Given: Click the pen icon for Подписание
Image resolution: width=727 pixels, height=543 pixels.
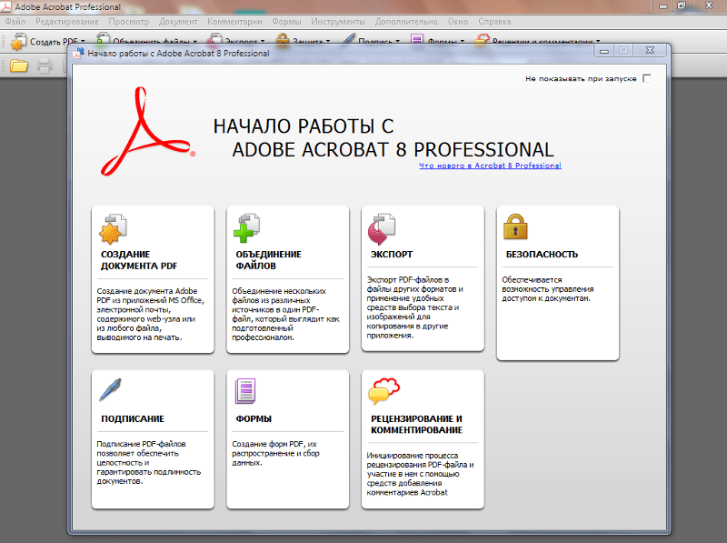Looking at the screenshot, I should pos(112,390).
